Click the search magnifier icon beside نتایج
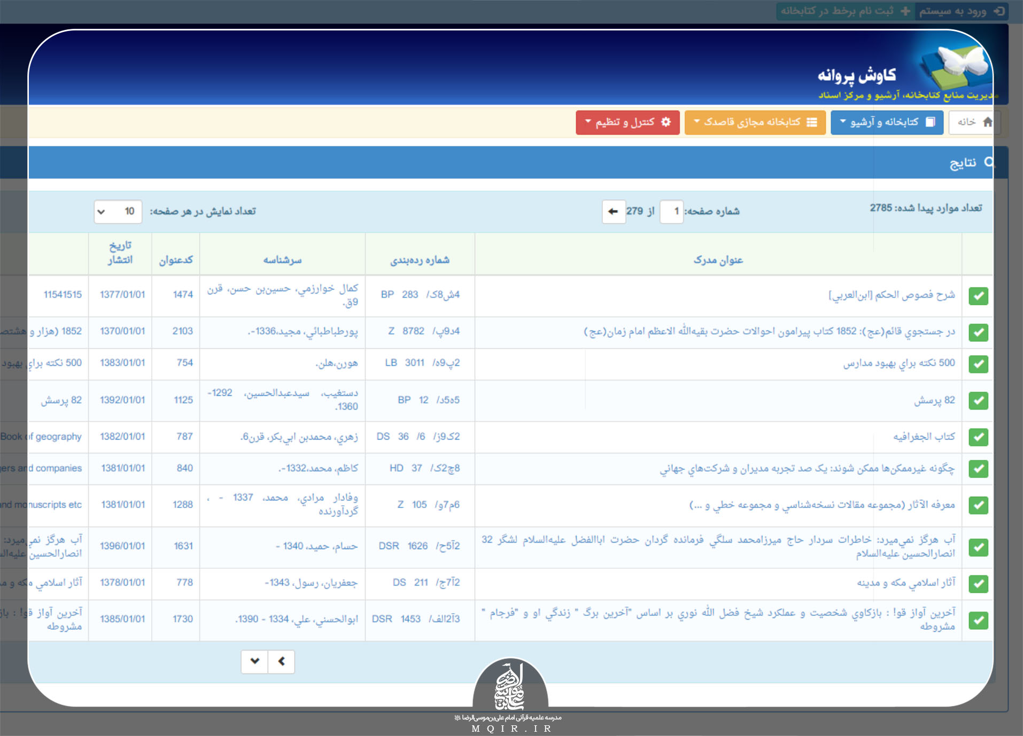 [x=988, y=162]
